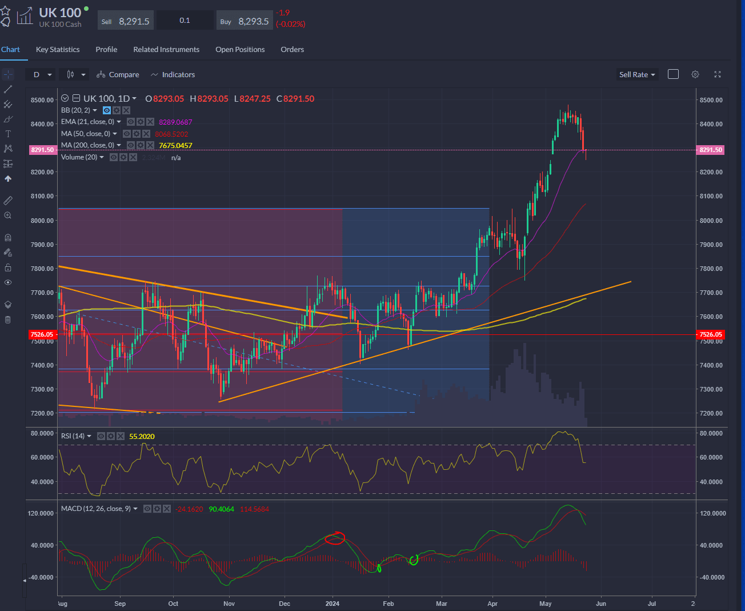Toggle MA (200) indicator visibility
Screen dimensions: 745x611
pyautogui.click(x=131, y=145)
